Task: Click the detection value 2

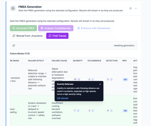Action: coord(108,79)
